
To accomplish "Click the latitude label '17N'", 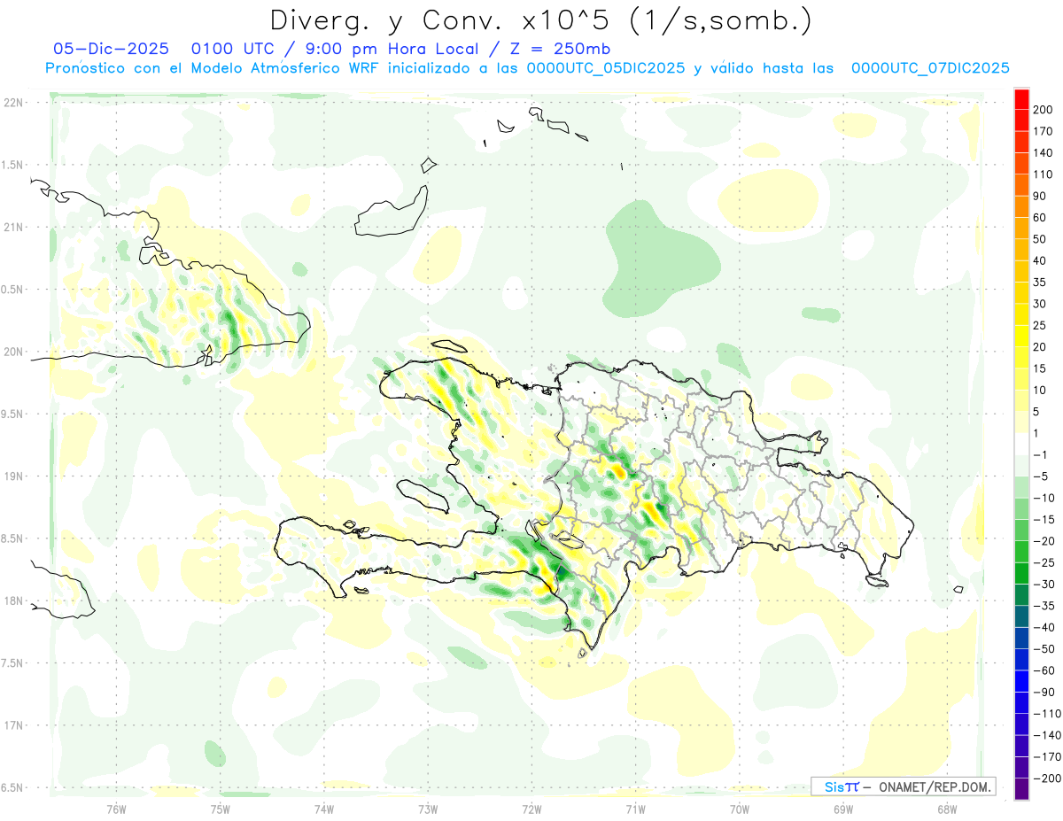I will [x=13, y=725].
